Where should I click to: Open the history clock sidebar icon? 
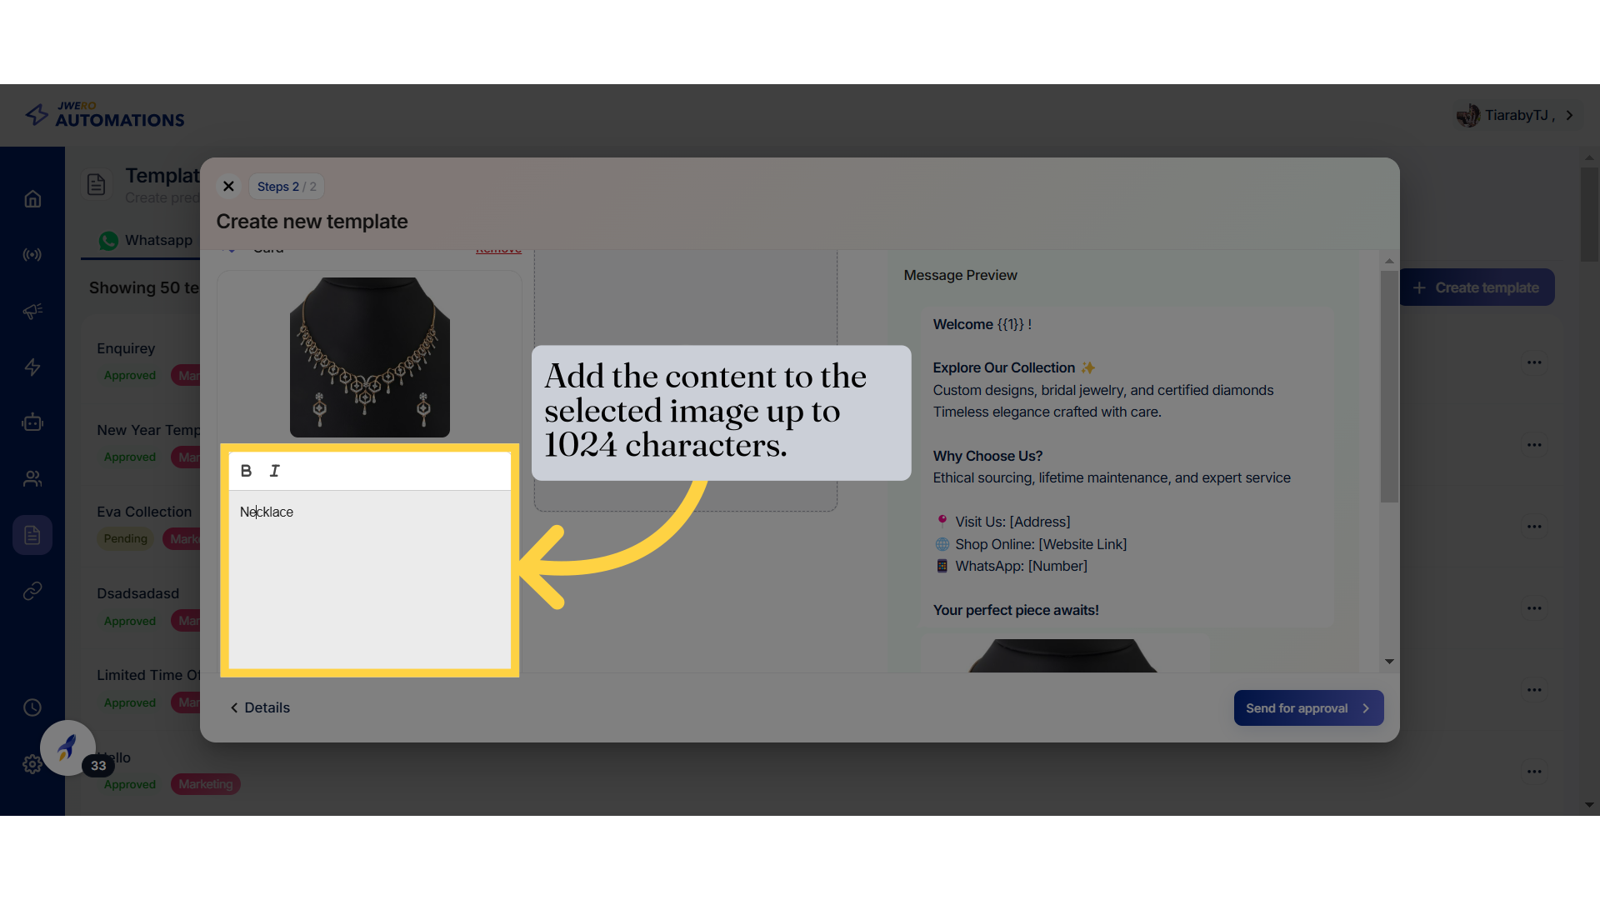[32, 707]
